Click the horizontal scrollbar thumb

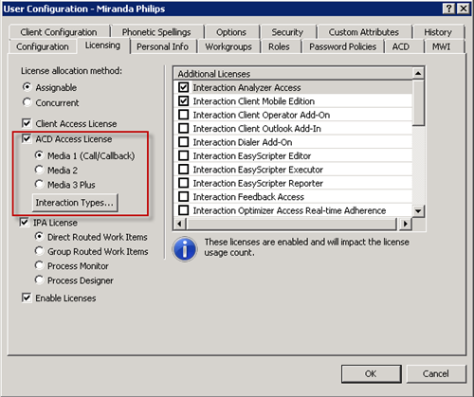coord(291,224)
